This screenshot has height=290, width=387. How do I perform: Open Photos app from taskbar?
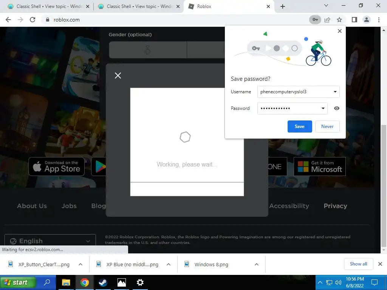coord(121,282)
